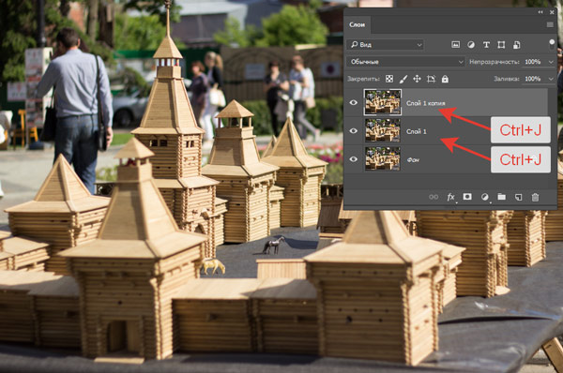Filter layers by pixel layer icon
This screenshot has height=373, width=563.
pyautogui.click(x=455, y=45)
